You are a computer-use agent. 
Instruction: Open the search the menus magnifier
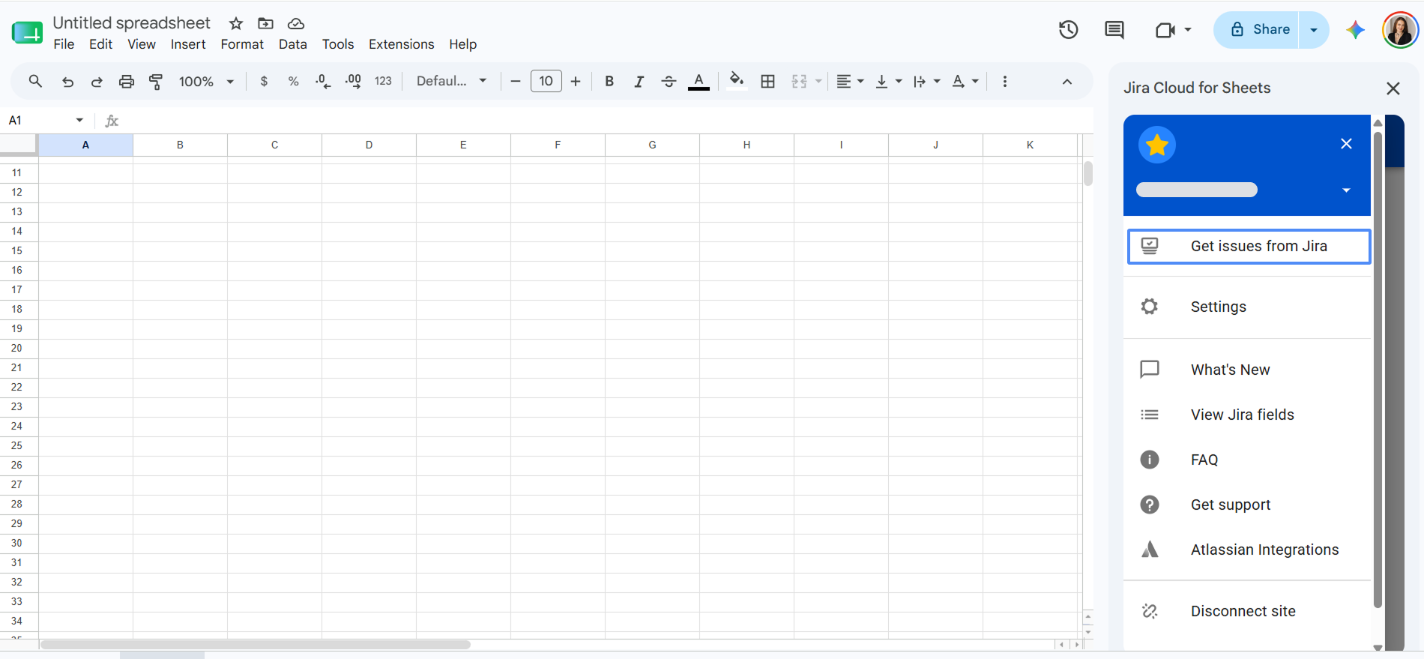coord(35,81)
